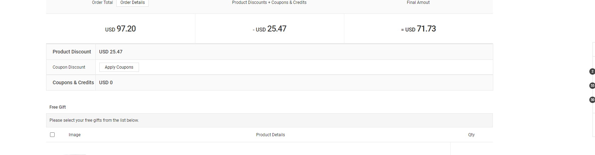Click the sidebar badge showing 50
Image resolution: width=595 pixels, height=155 pixels.
tap(592, 100)
